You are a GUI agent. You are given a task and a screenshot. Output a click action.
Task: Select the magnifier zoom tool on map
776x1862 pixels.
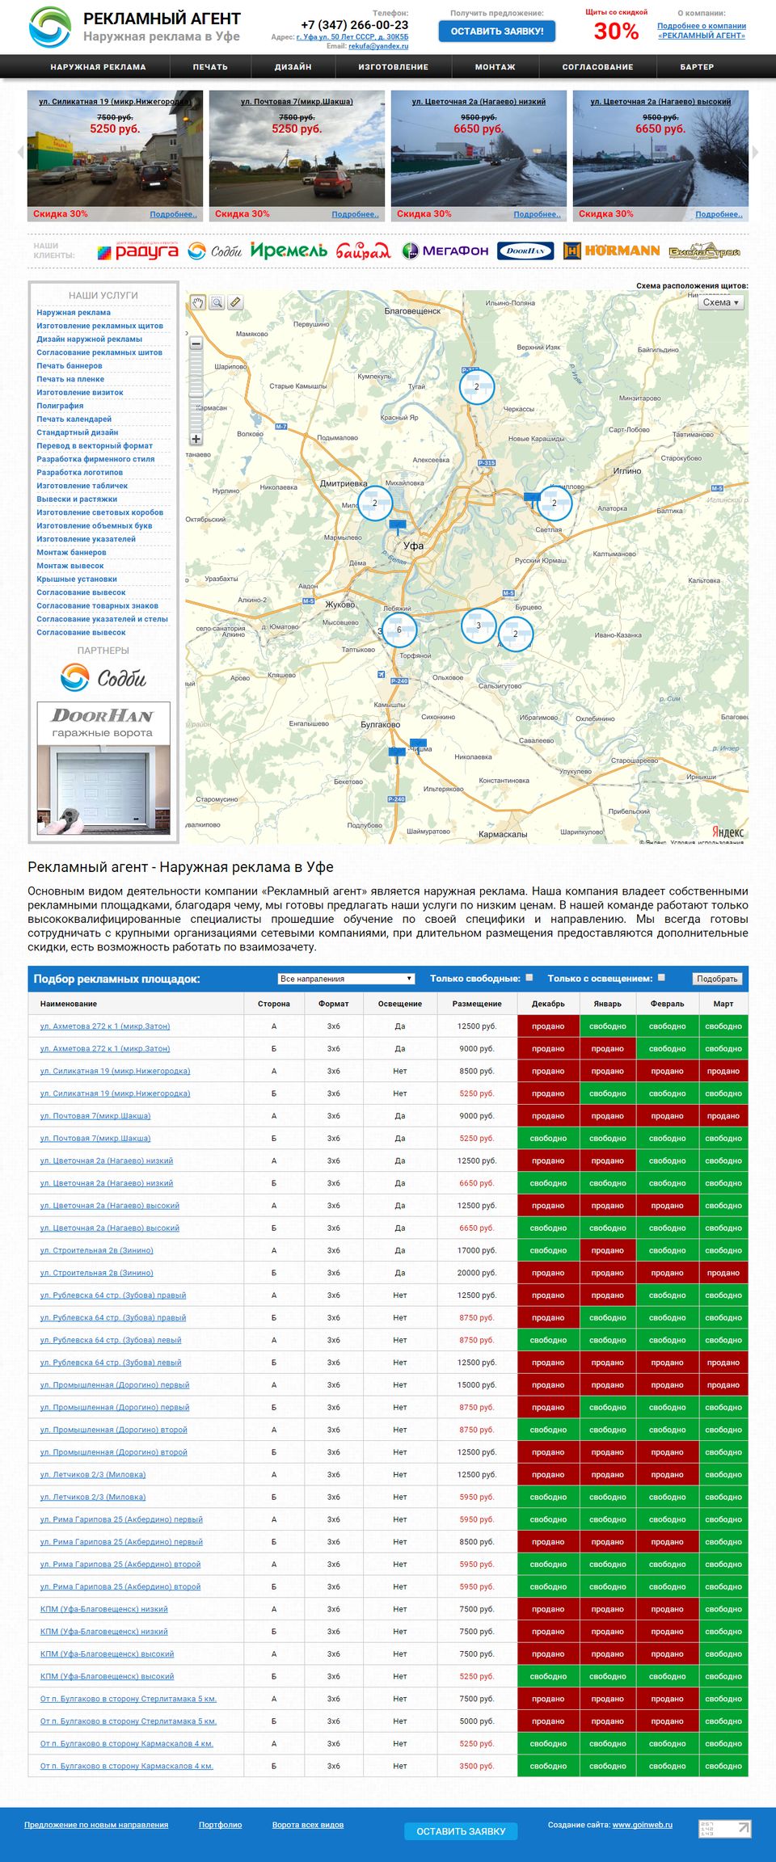point(217,303)
